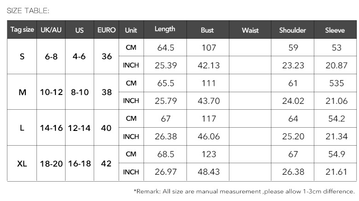Click the Waist column header
The height and width of the screenshot is (201, 359).
coord(250,30)
